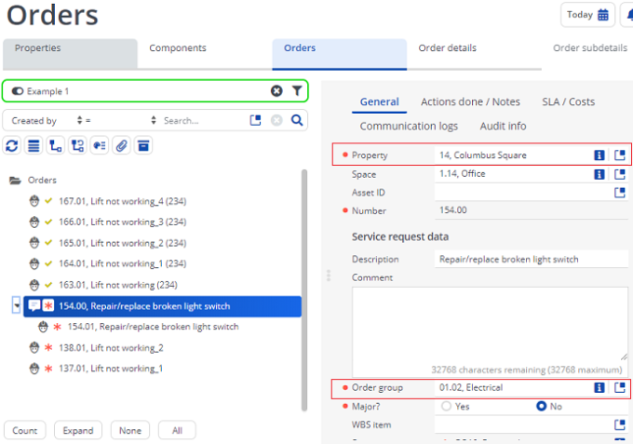Click the multi-level tree hierarchy icon
Image resolution: width=633 pixels, height=444 pixels.
[77, 146]
